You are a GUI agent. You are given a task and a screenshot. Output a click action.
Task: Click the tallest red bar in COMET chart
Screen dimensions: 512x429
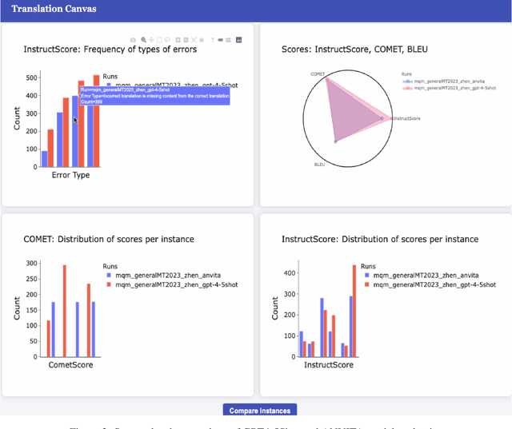point(65,312)
